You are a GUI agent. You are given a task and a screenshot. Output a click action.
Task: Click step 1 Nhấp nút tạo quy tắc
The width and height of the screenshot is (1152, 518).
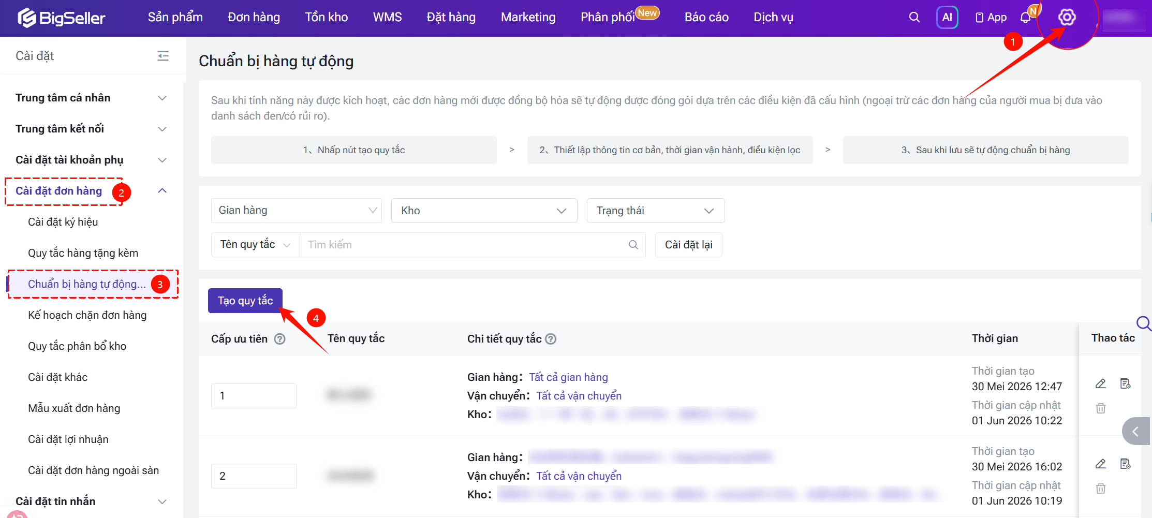(354, 150)
